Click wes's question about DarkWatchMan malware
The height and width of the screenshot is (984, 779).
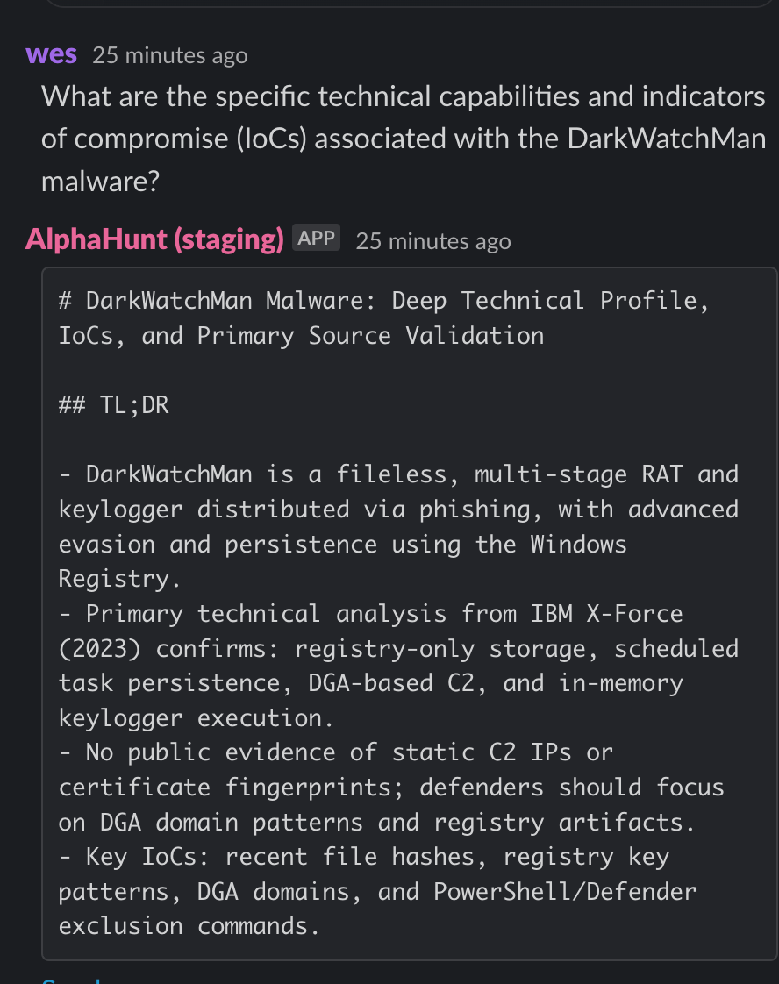(x=404, y=139)
